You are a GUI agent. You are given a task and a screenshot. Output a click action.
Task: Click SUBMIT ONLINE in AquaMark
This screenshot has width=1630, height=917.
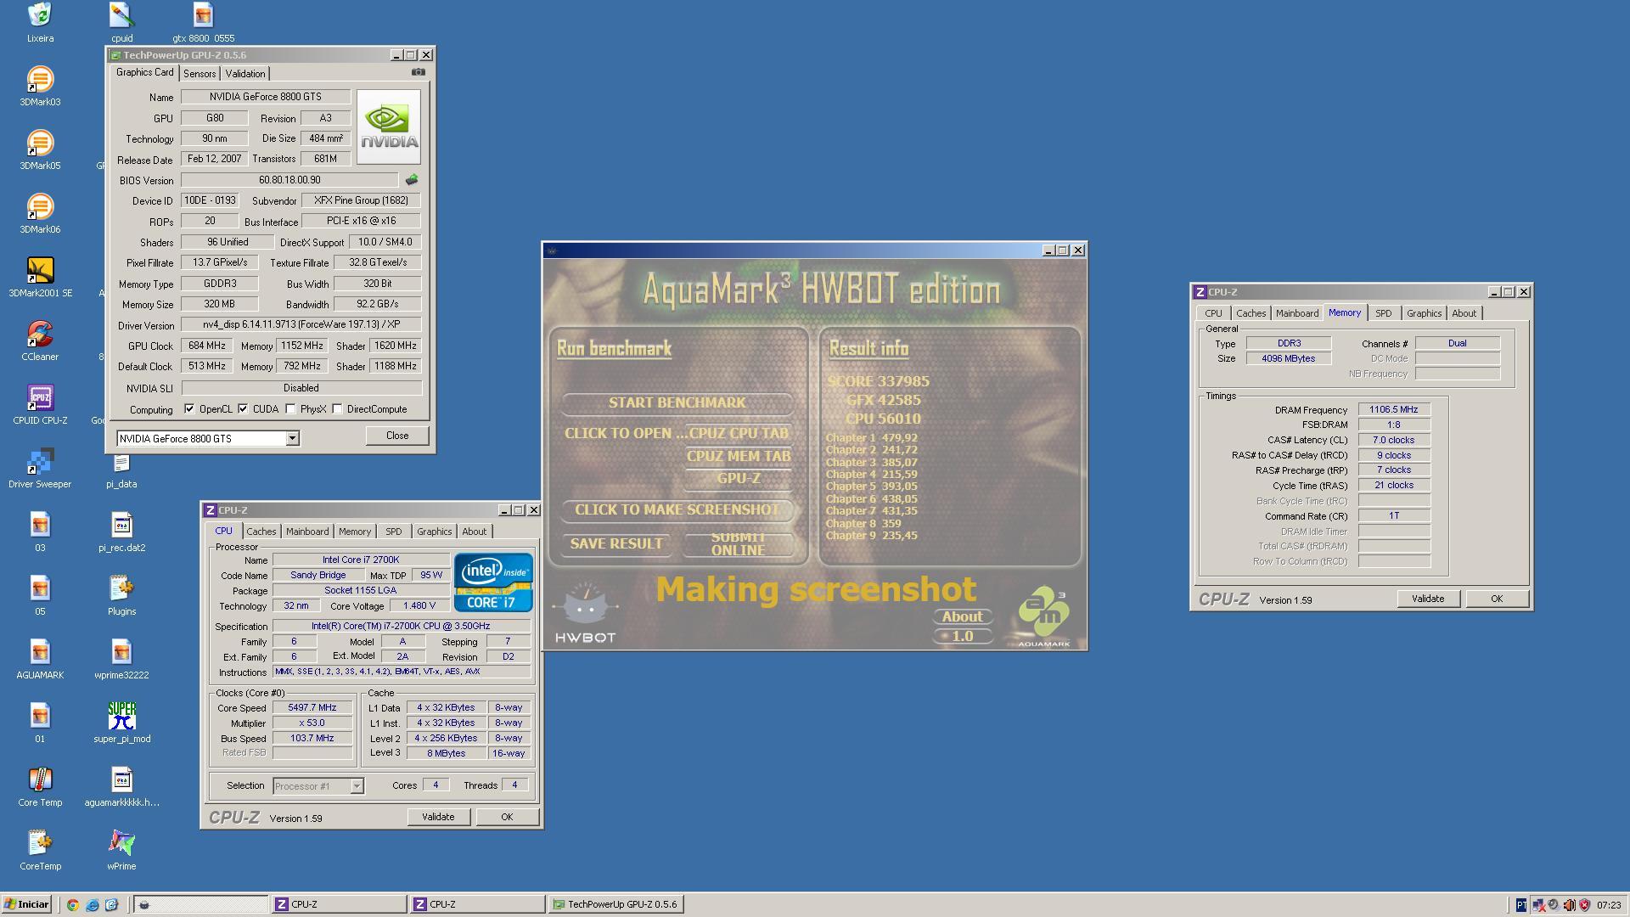point(739,543)
